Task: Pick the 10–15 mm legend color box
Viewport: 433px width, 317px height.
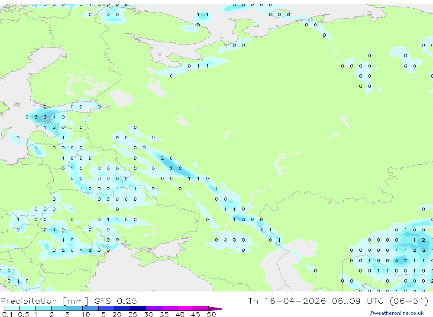Action: click(90, 308)
